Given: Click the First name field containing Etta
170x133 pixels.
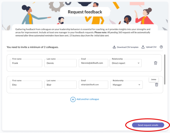Looking at the screenshot, I should coord(26,85).
